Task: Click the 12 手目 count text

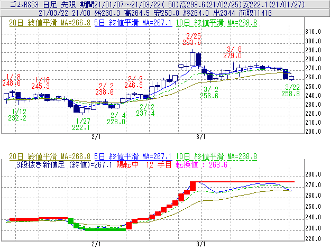Action: (x=159, y=164)
